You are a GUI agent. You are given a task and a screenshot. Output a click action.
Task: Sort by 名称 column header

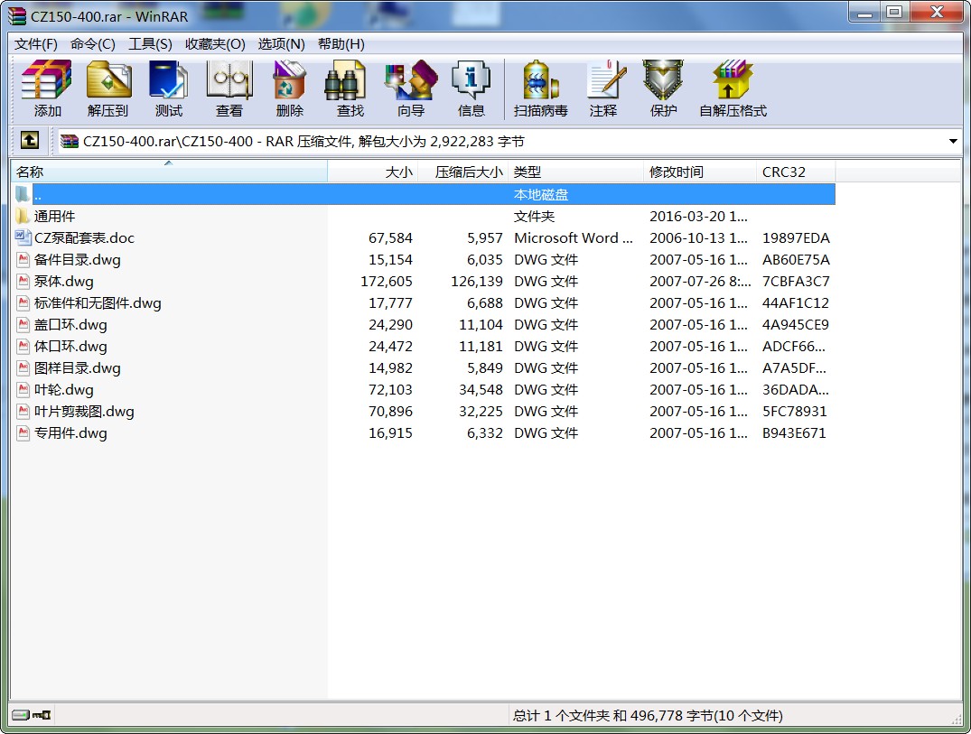point(169,172)
